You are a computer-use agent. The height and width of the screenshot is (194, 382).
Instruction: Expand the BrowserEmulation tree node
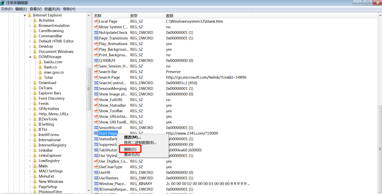pyautogui.click(x=30, y=25)
